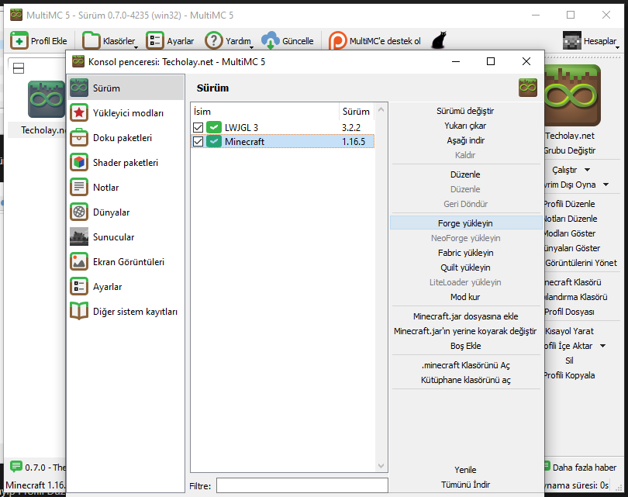The image size is (628, 497).
Task: Click Kütüphane klasörünü aç button
Action: (465, 380)
